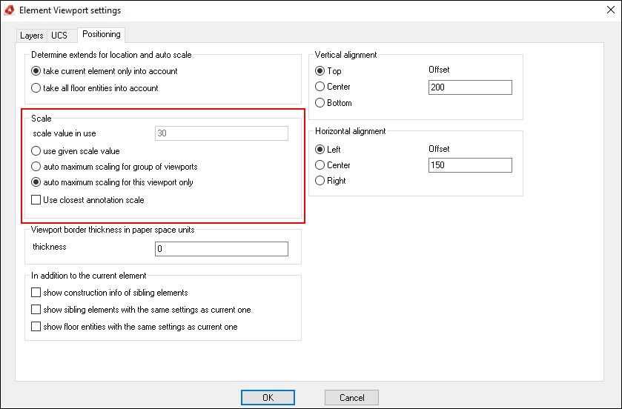Screen dimensions: 622x409
Task: Select take current element only into account
Action: coord(105,71)
